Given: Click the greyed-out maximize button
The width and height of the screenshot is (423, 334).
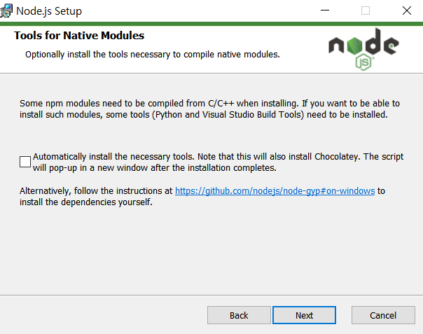Looking at the screenshot, I should coord(366,11).
